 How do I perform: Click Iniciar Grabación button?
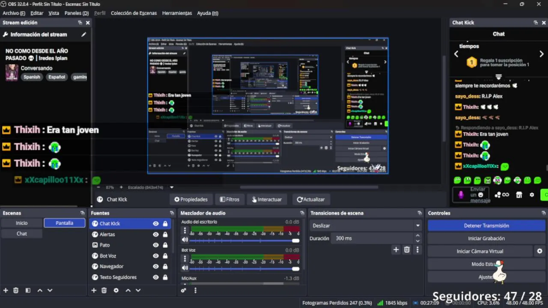pos(486,238)
